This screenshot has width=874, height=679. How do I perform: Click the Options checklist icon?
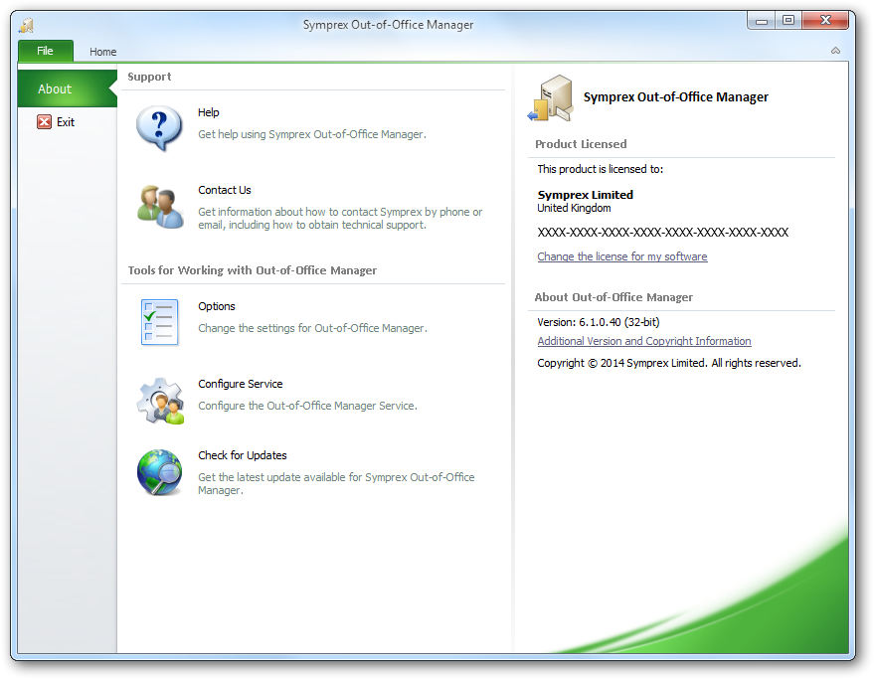pos(159,322)
